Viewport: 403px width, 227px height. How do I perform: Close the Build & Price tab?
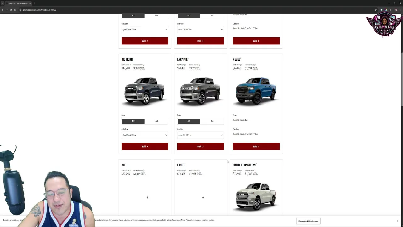point(30,3)
